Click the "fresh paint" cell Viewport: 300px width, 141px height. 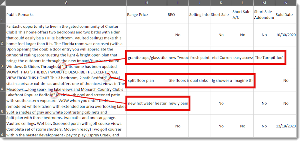click(199, 57)
